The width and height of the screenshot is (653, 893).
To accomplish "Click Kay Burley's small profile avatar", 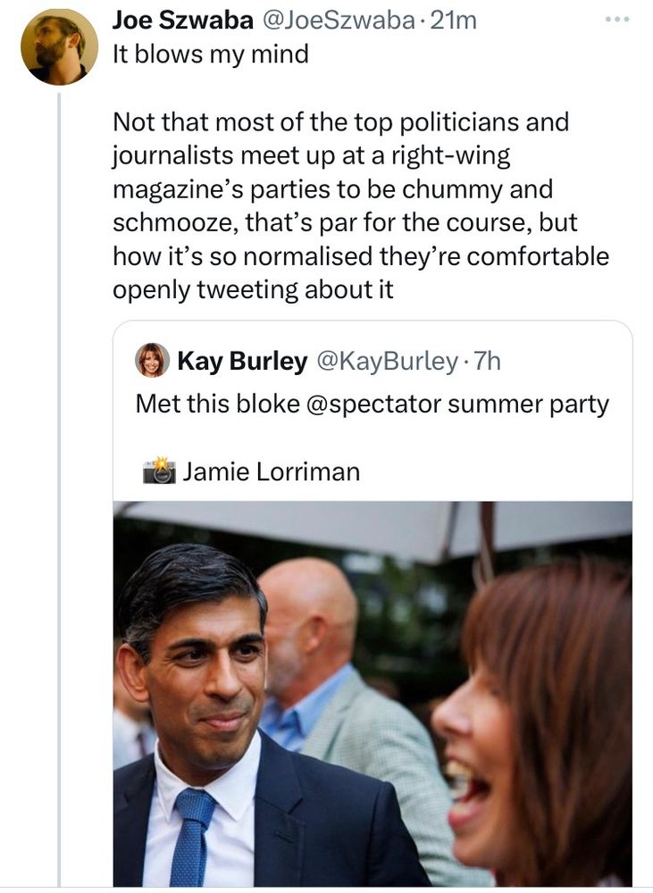I will tap(152, 360).
